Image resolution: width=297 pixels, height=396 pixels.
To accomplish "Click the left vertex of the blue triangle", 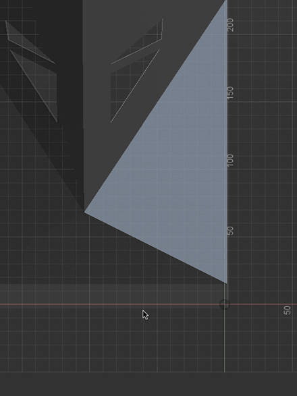I will coord(84,212).
